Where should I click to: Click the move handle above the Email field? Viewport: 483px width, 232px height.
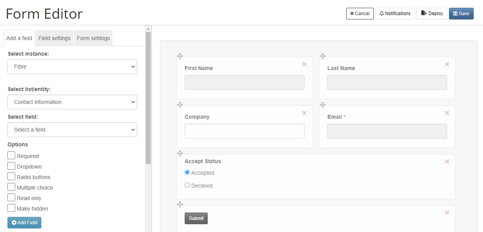[x=323, y=105]
